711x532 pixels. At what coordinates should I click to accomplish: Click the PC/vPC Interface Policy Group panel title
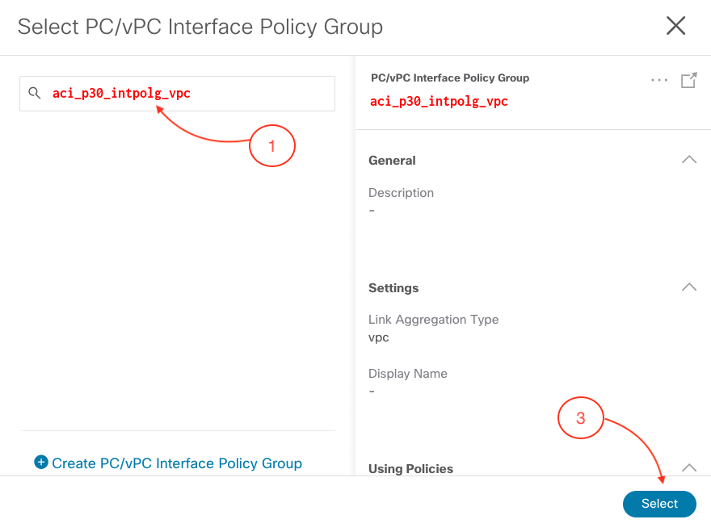tap(450, 78)
